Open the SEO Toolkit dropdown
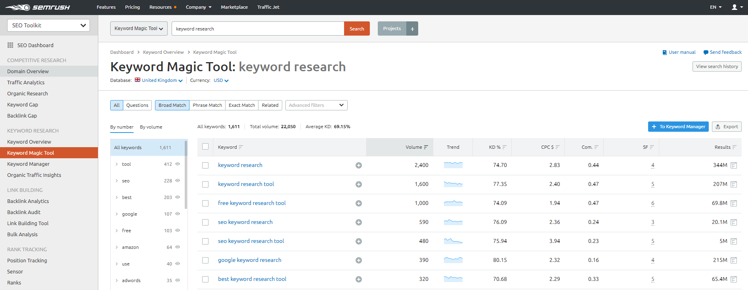Viewport: 748px width, 290px height. point(48,25)
